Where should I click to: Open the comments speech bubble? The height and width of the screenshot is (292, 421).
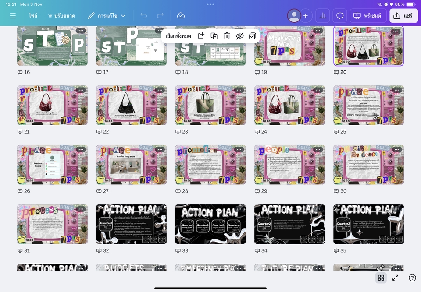pos(340,16)
